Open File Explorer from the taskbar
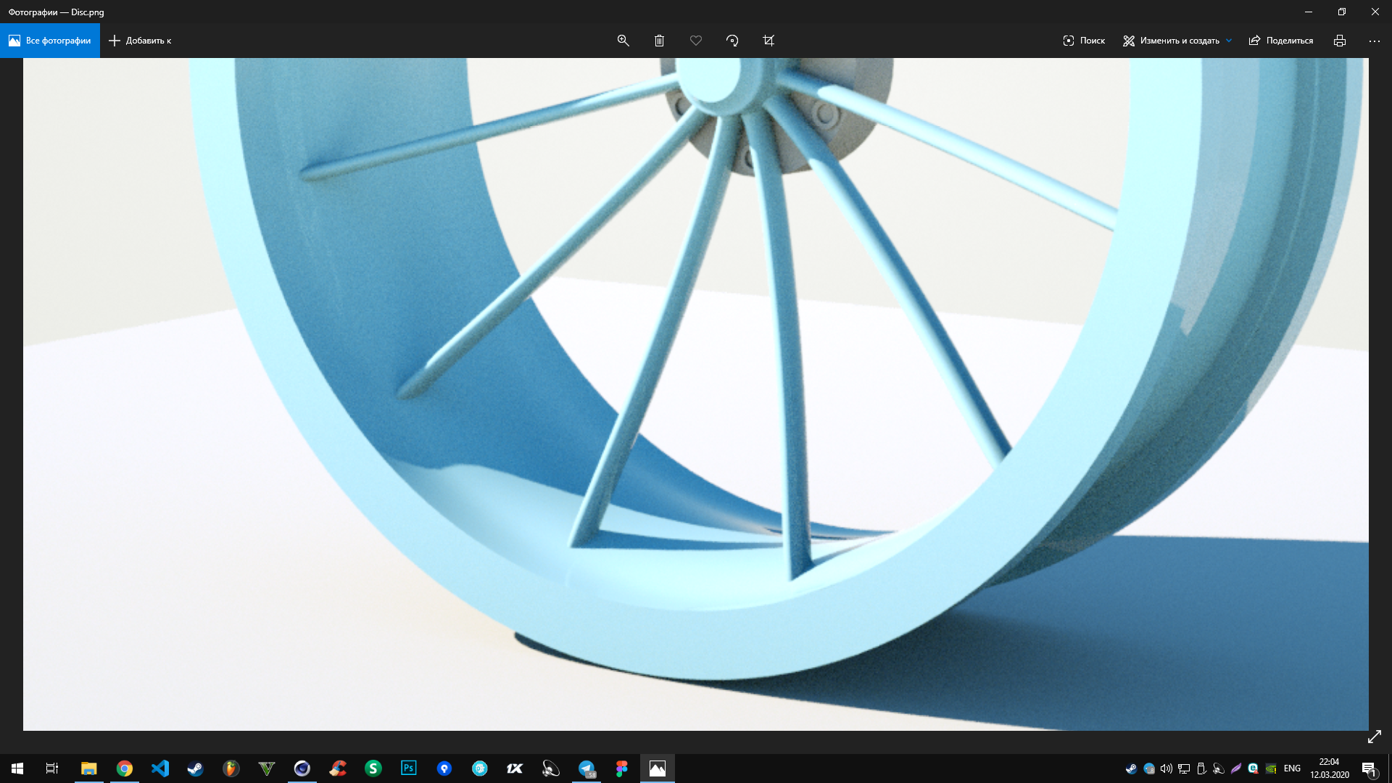 (x=88, y=768)
